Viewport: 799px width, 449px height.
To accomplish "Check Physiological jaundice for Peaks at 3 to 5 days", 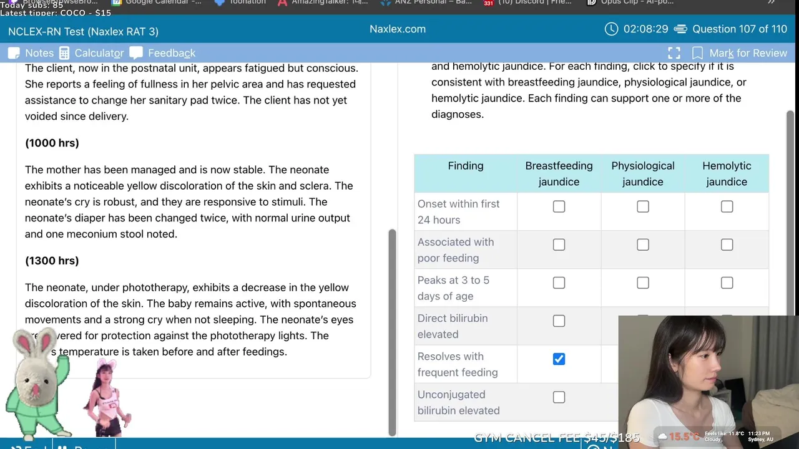I will (643, 282).
